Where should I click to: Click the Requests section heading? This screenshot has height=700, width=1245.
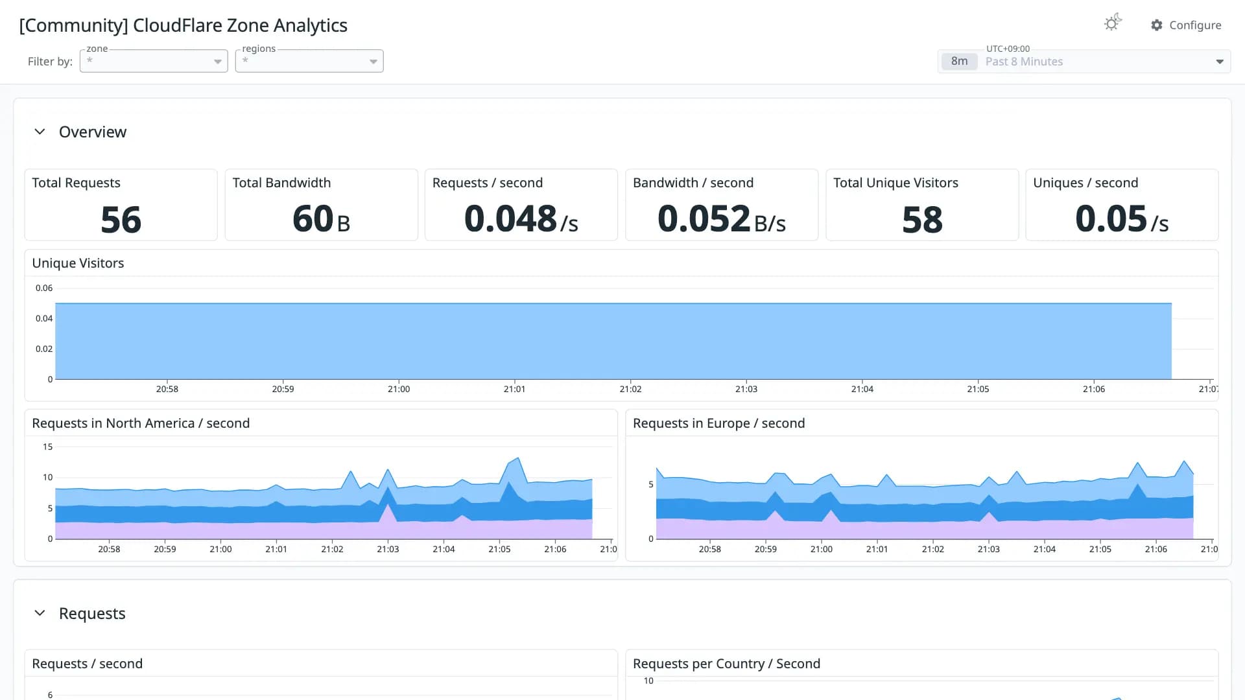pyautogui.click(x=92, y=613)
